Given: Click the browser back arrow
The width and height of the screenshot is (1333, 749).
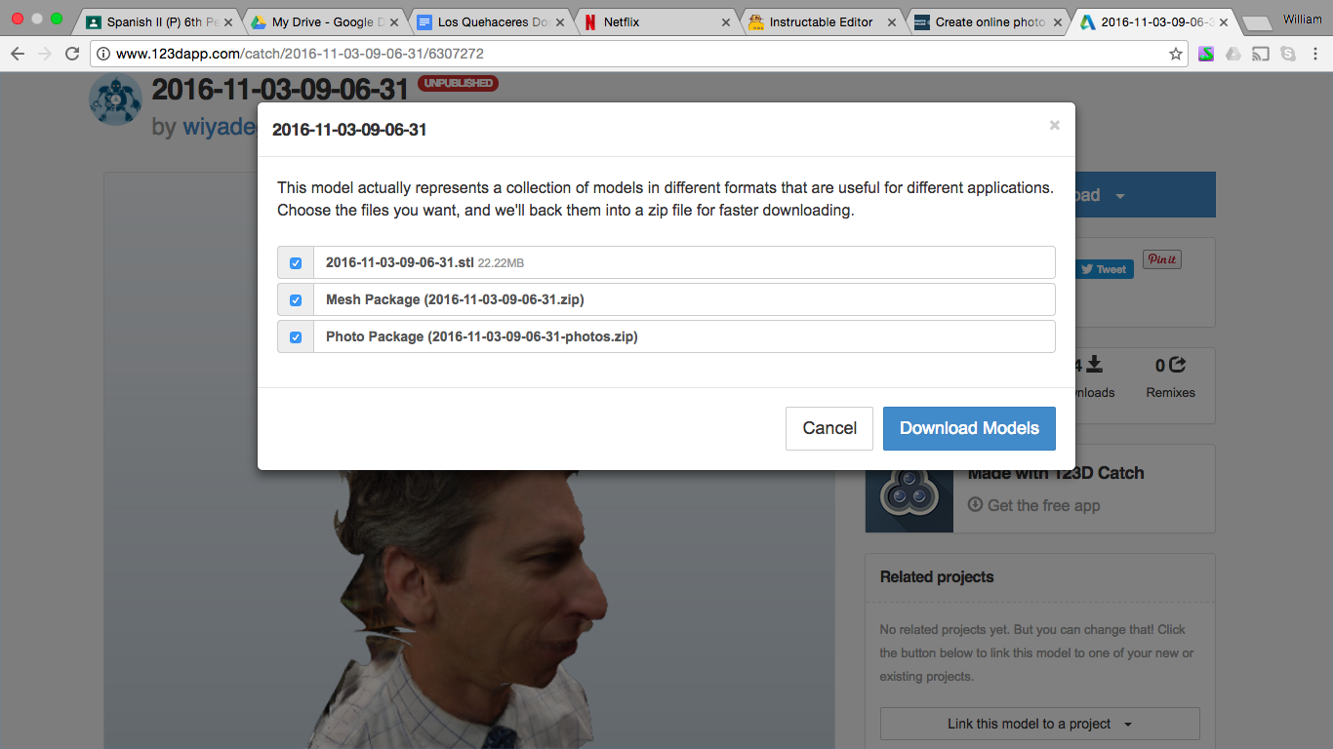Looking at the screenshot, I should pos(17,54).
